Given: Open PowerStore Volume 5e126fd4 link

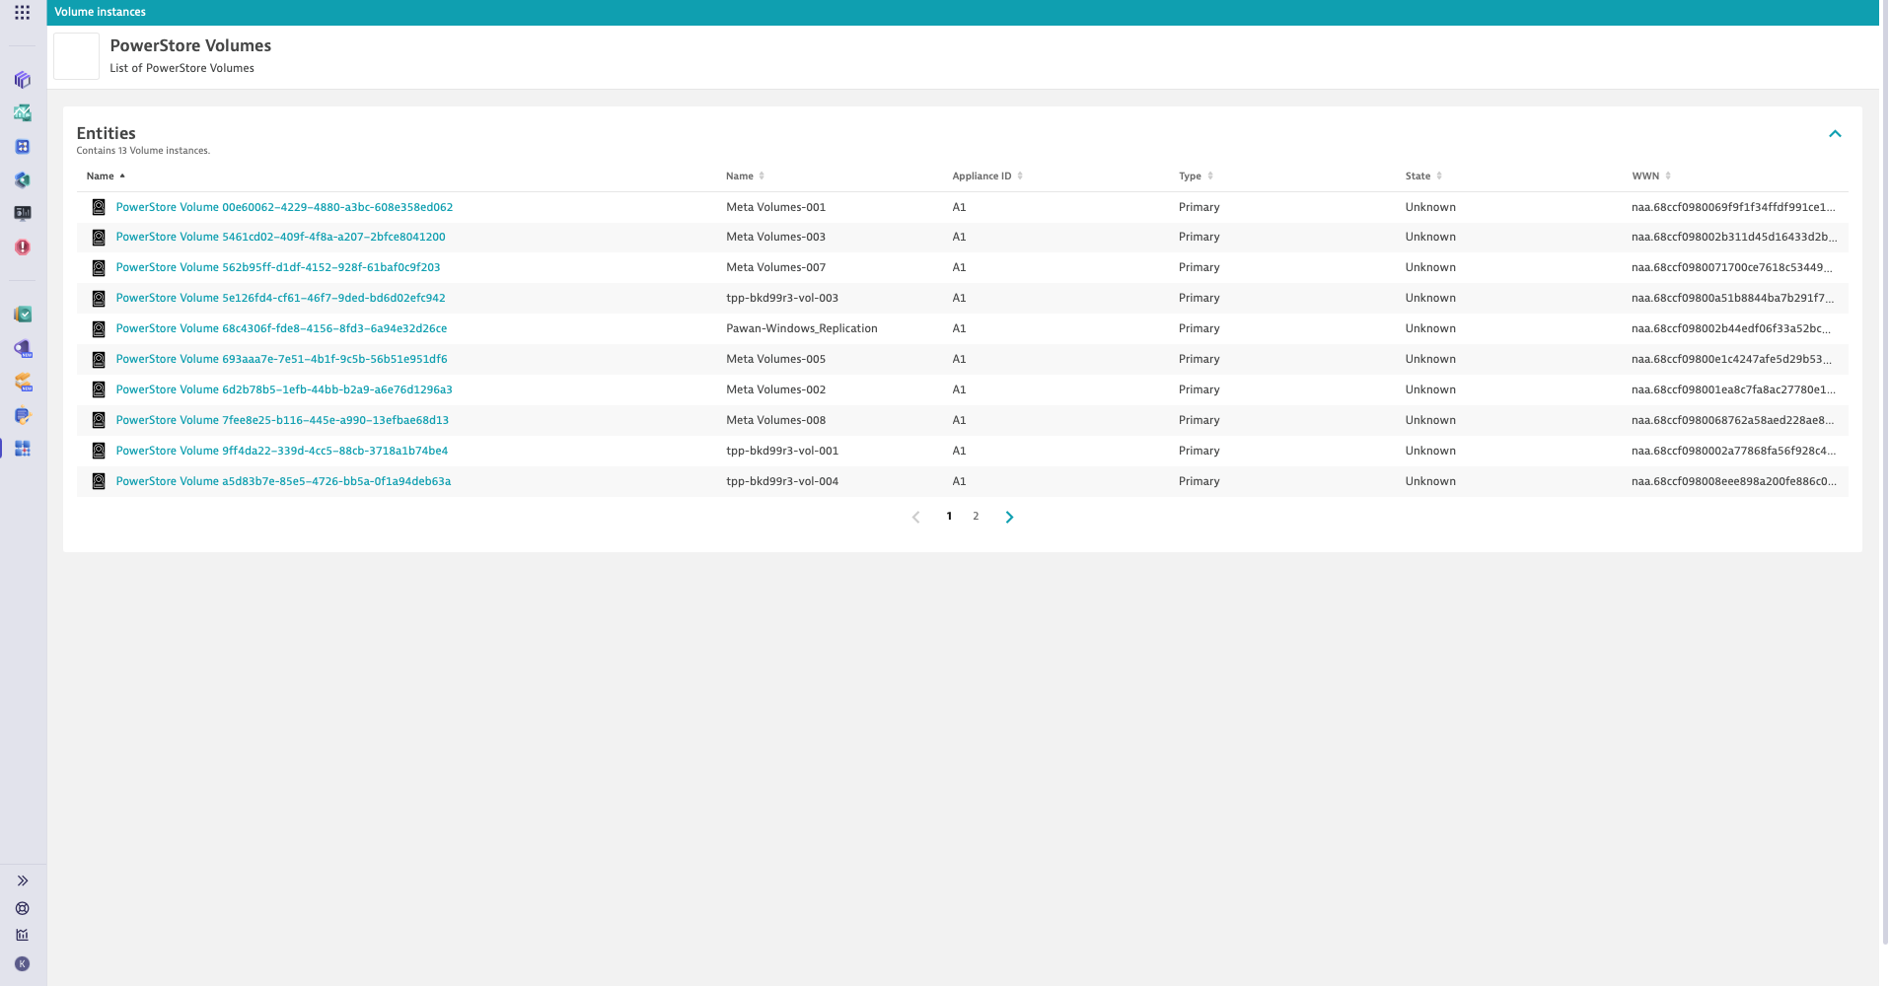Looking at the screenshot, I should [x=280, y=298].
